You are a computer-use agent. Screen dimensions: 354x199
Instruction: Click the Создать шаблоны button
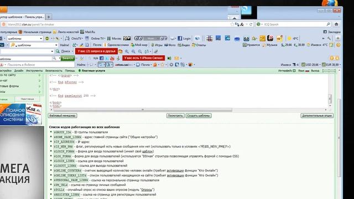point(199,116)
